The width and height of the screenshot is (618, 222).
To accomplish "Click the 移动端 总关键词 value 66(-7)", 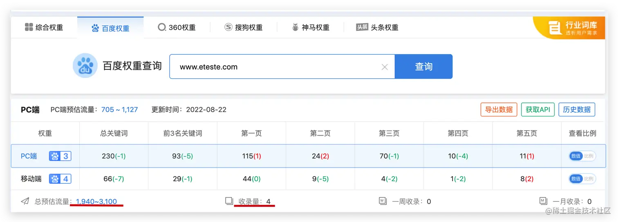I will point(114,179).
